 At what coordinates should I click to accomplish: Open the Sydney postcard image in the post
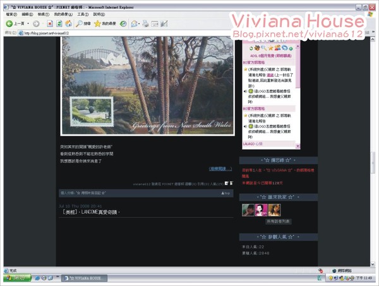[147, 86]
